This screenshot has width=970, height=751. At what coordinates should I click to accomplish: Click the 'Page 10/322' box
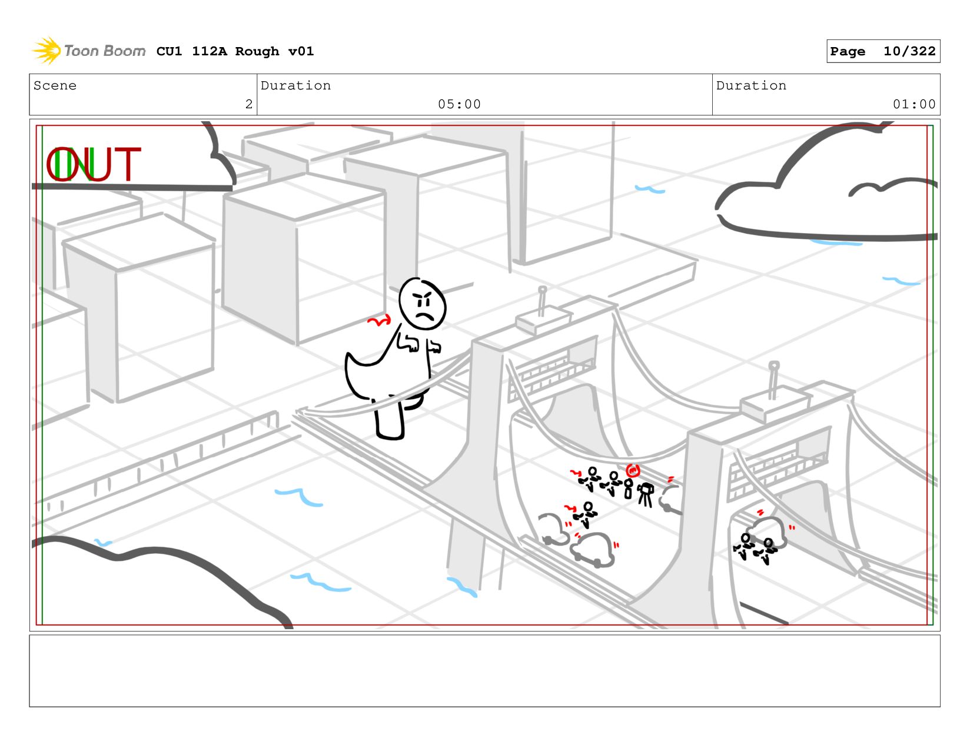883,51
